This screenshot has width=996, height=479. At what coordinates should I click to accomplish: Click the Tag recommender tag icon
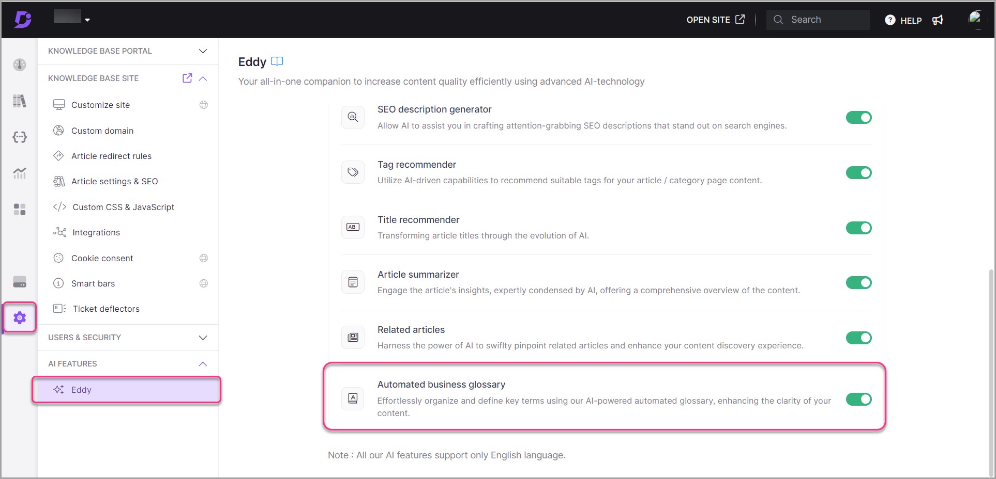coord(353,172)
